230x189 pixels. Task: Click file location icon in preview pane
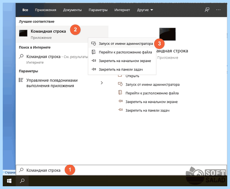(120, 93)
